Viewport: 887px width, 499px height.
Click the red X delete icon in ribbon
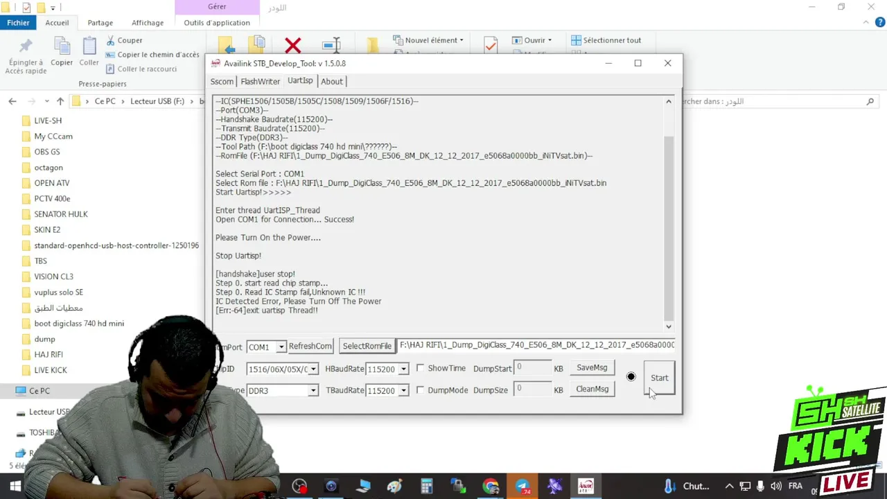(292, 46)
